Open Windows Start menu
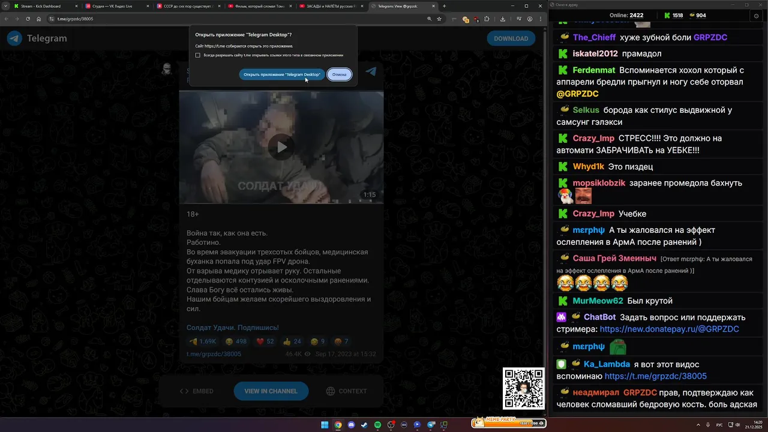Image resolution: width=768 pixels, height=432 pixels. coord(325,425)
